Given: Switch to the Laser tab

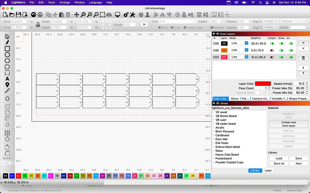Looking at the screenshot, I should pyautogui.click(x=268, y=170).
